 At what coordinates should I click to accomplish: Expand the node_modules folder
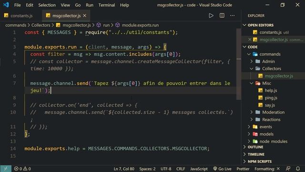(x=249, y=141)
